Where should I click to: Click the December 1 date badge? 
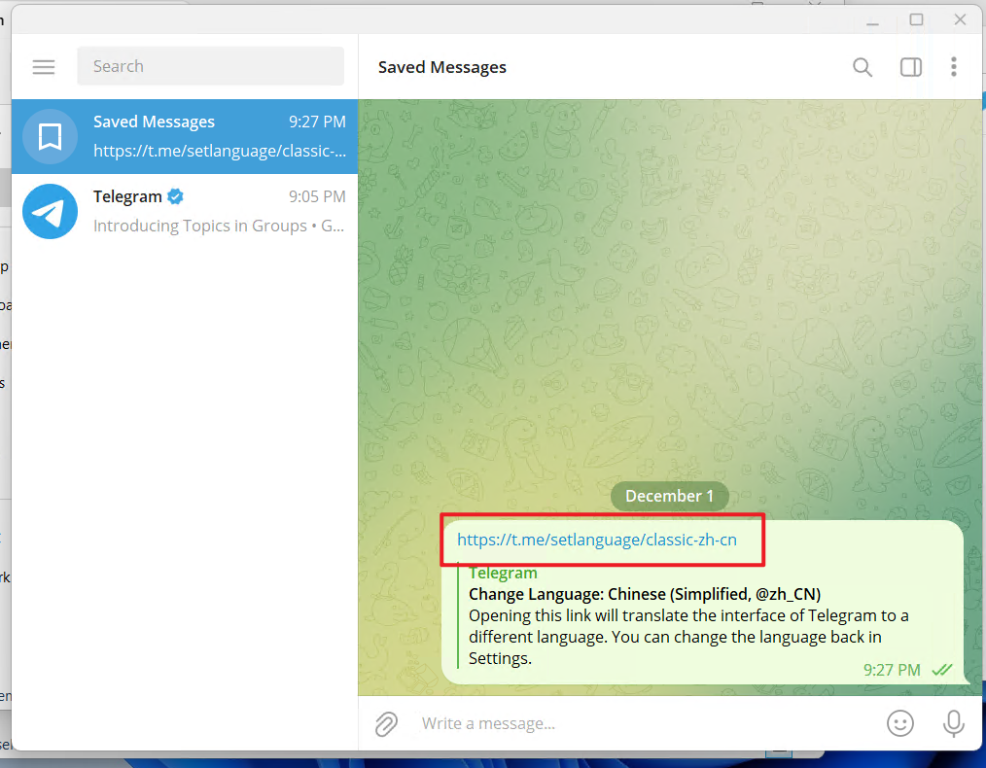[670, 496]
